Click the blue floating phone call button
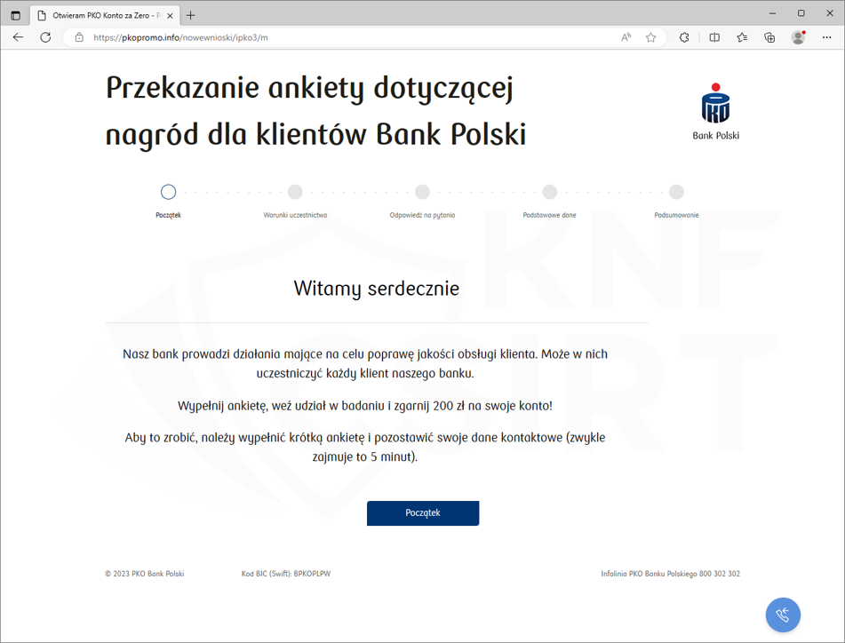This screenshot has width=845, height=643. tap(783, 615)
